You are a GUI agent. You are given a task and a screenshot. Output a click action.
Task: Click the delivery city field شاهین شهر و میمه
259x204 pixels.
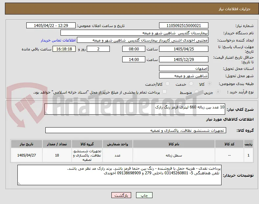coord(183,76)
